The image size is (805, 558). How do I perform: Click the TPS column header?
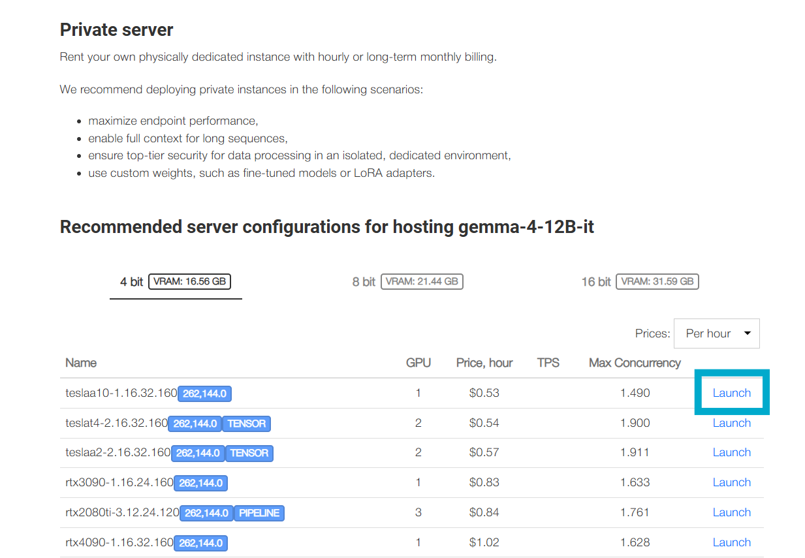548,363
